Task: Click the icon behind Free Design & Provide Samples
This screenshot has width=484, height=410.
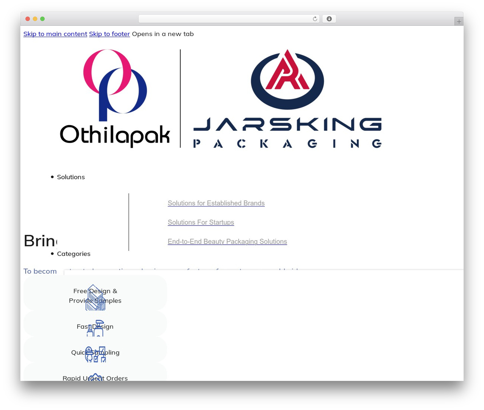Action: 95,298
